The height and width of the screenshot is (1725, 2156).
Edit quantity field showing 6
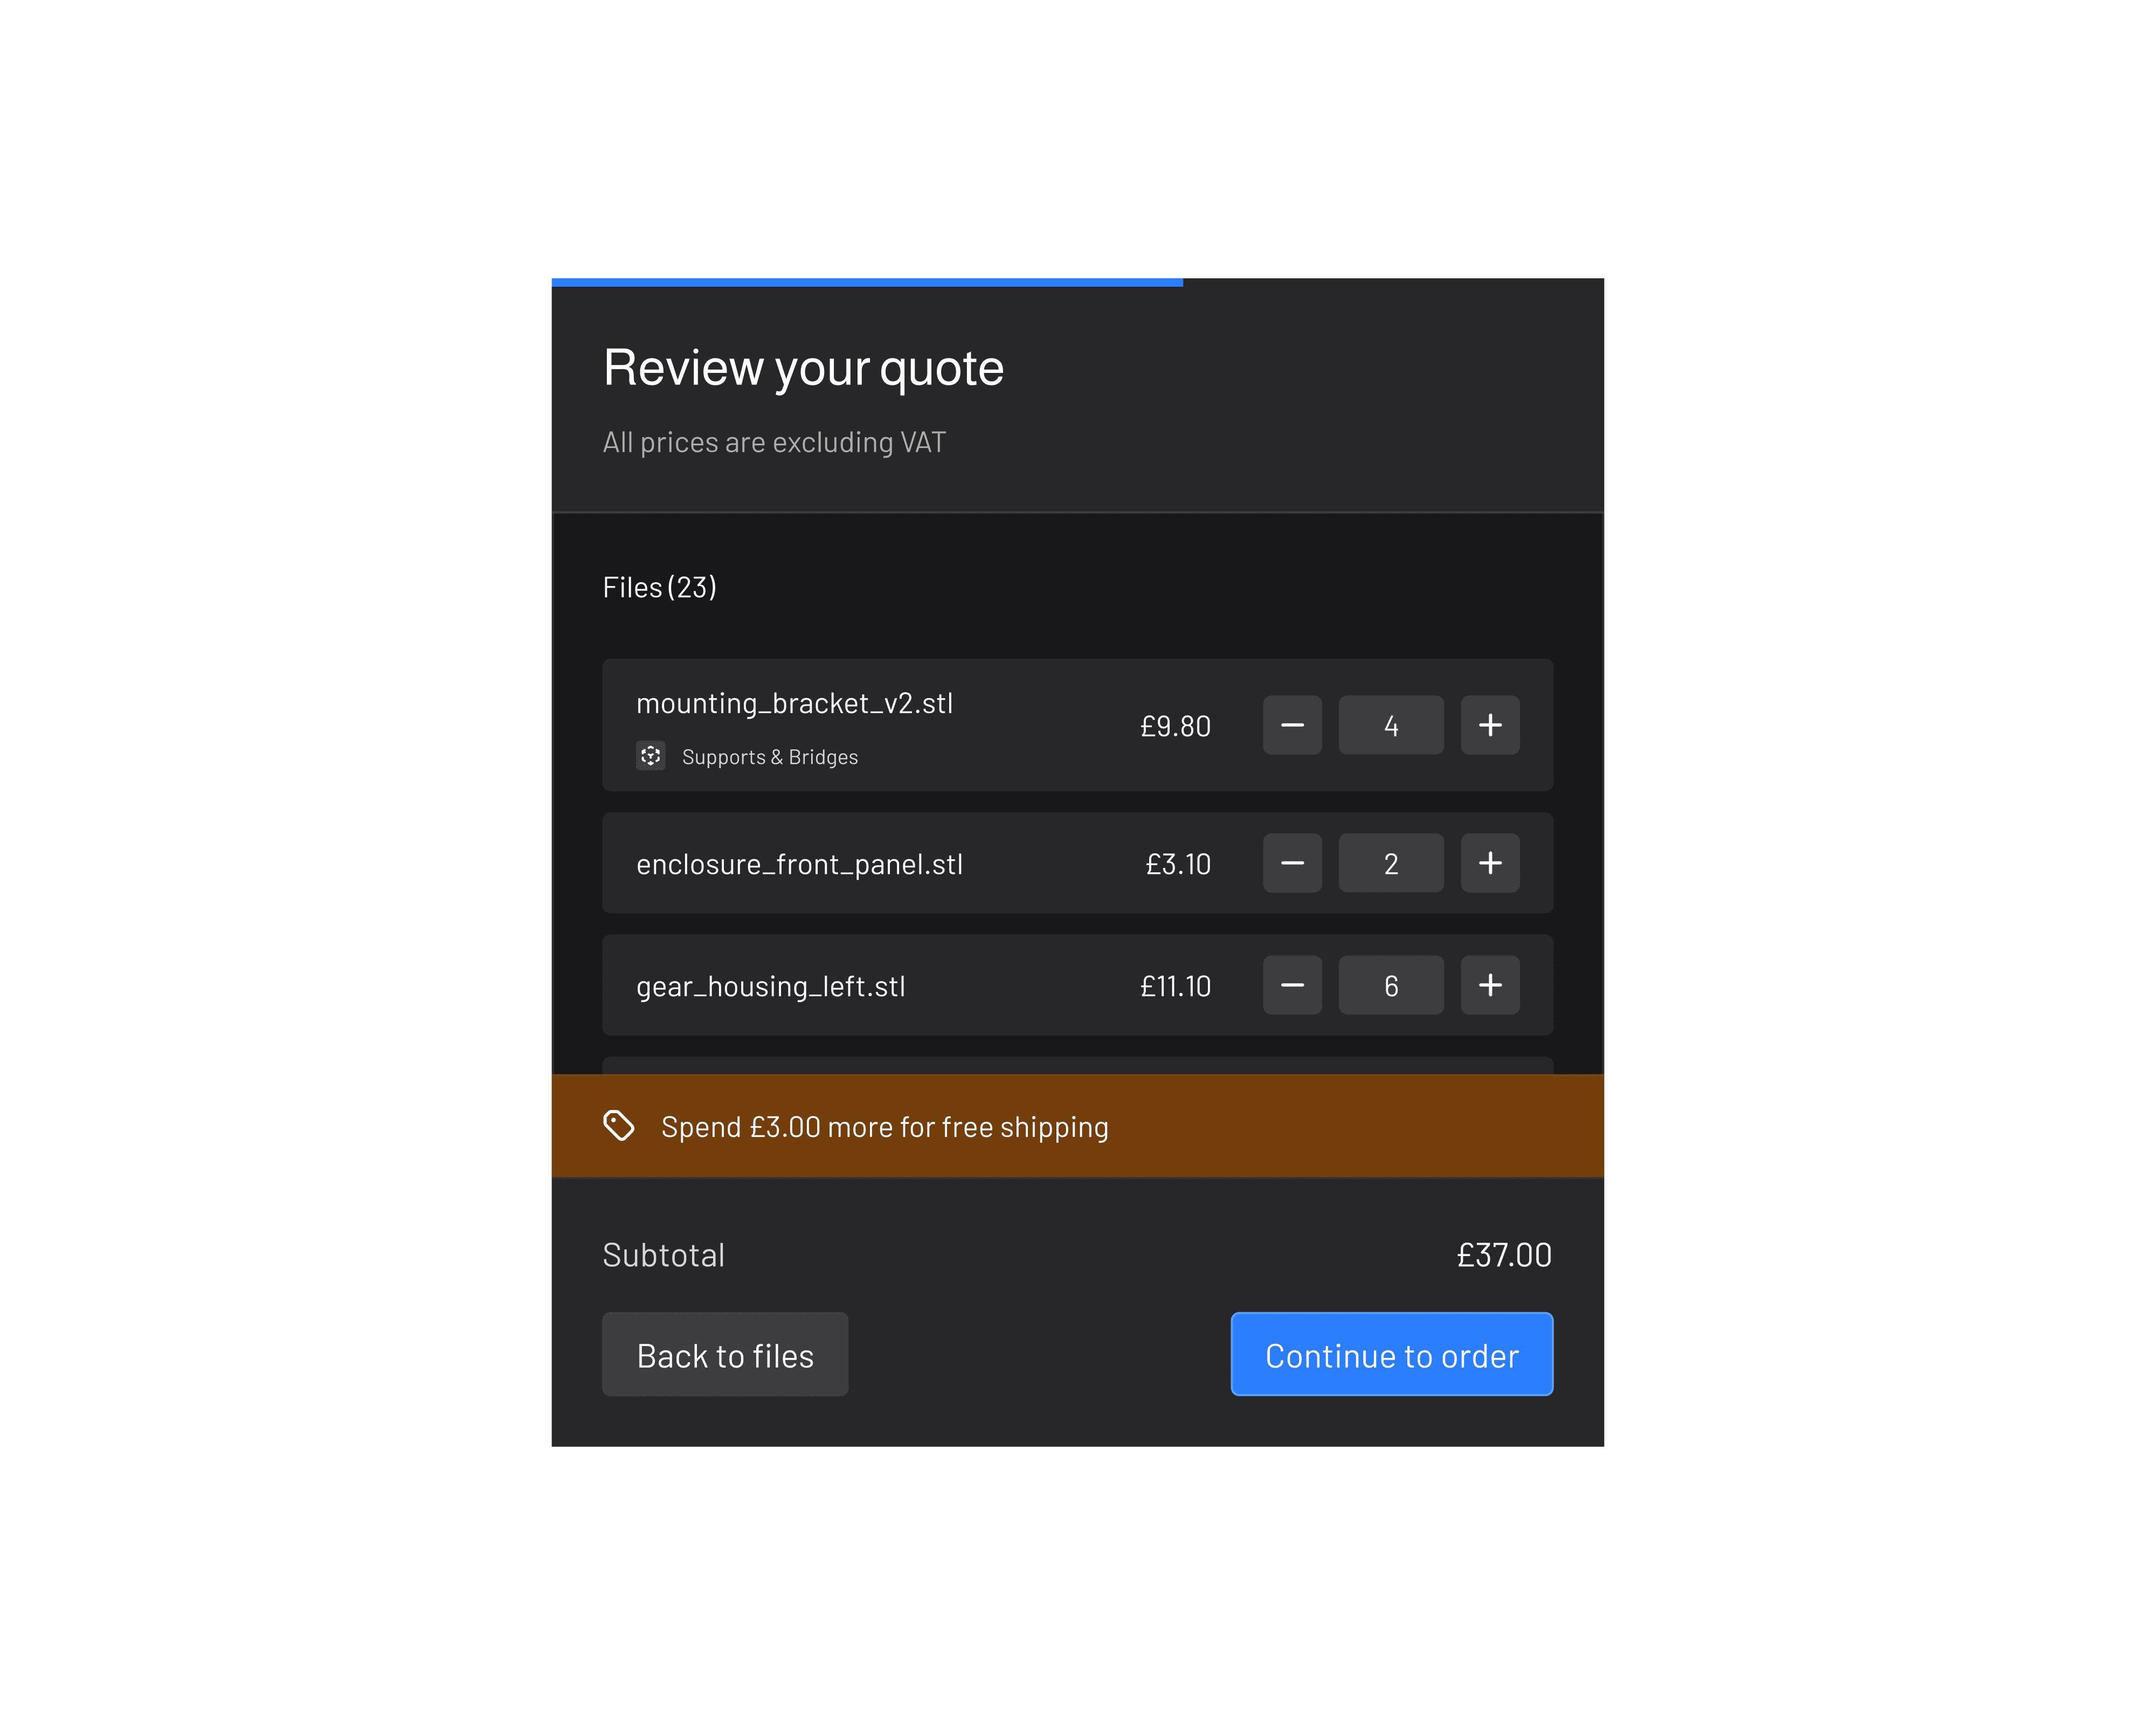[1390, 985]
